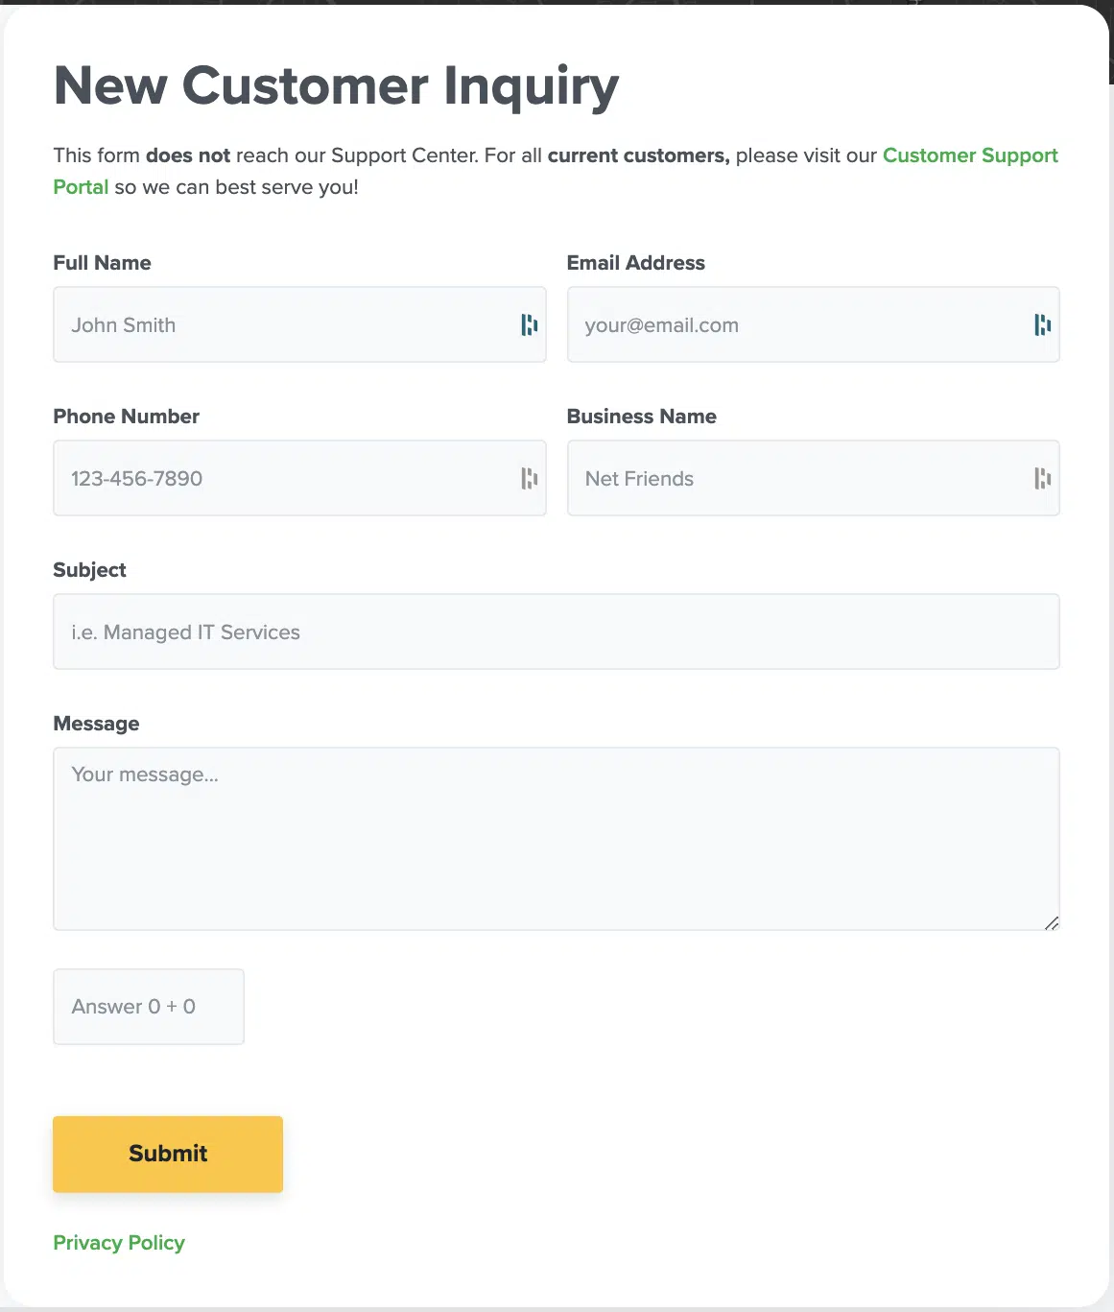Viewport: 1114px width, 1312px height.
Task: Click the message box resize handle
Action: tap(1052, 922)
